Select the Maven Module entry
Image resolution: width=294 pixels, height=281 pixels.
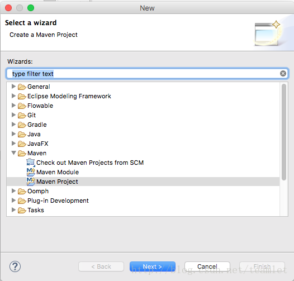58,172
